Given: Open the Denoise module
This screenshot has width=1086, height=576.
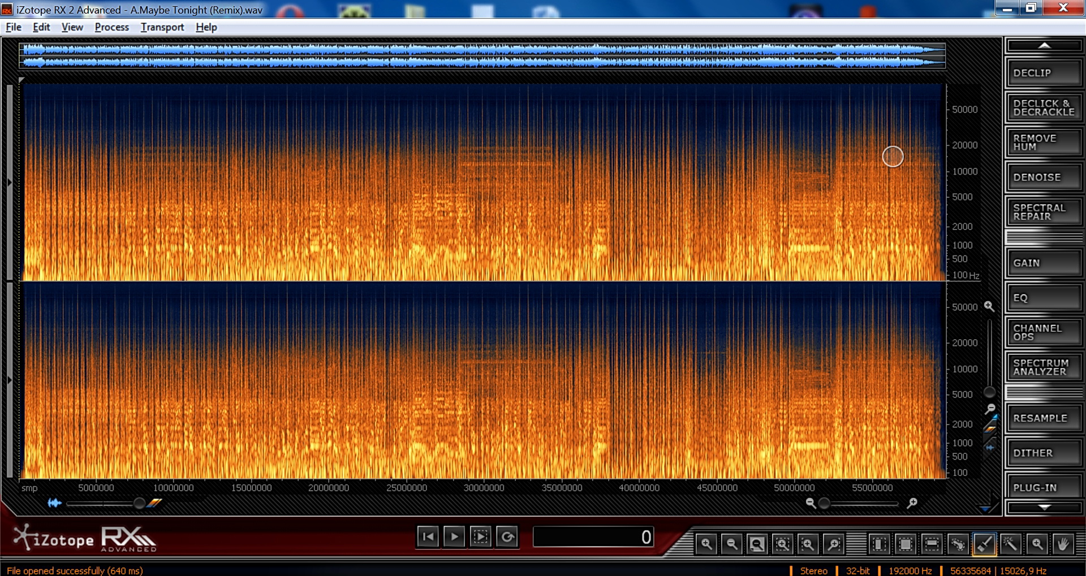Looking at the screenshot, I should [x=1043, y=177].
